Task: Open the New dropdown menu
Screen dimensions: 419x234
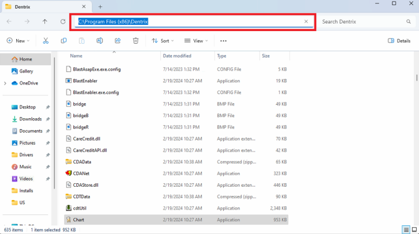Action: pyautogui.click(x=18, y=41)
